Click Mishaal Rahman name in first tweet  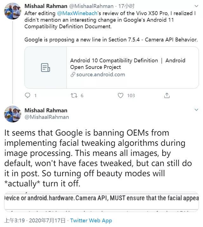(x=46, y=6)
